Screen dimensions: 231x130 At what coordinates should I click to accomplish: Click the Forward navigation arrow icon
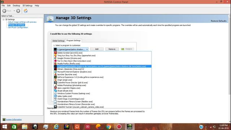pyautogui.click(x=18, y=11)
